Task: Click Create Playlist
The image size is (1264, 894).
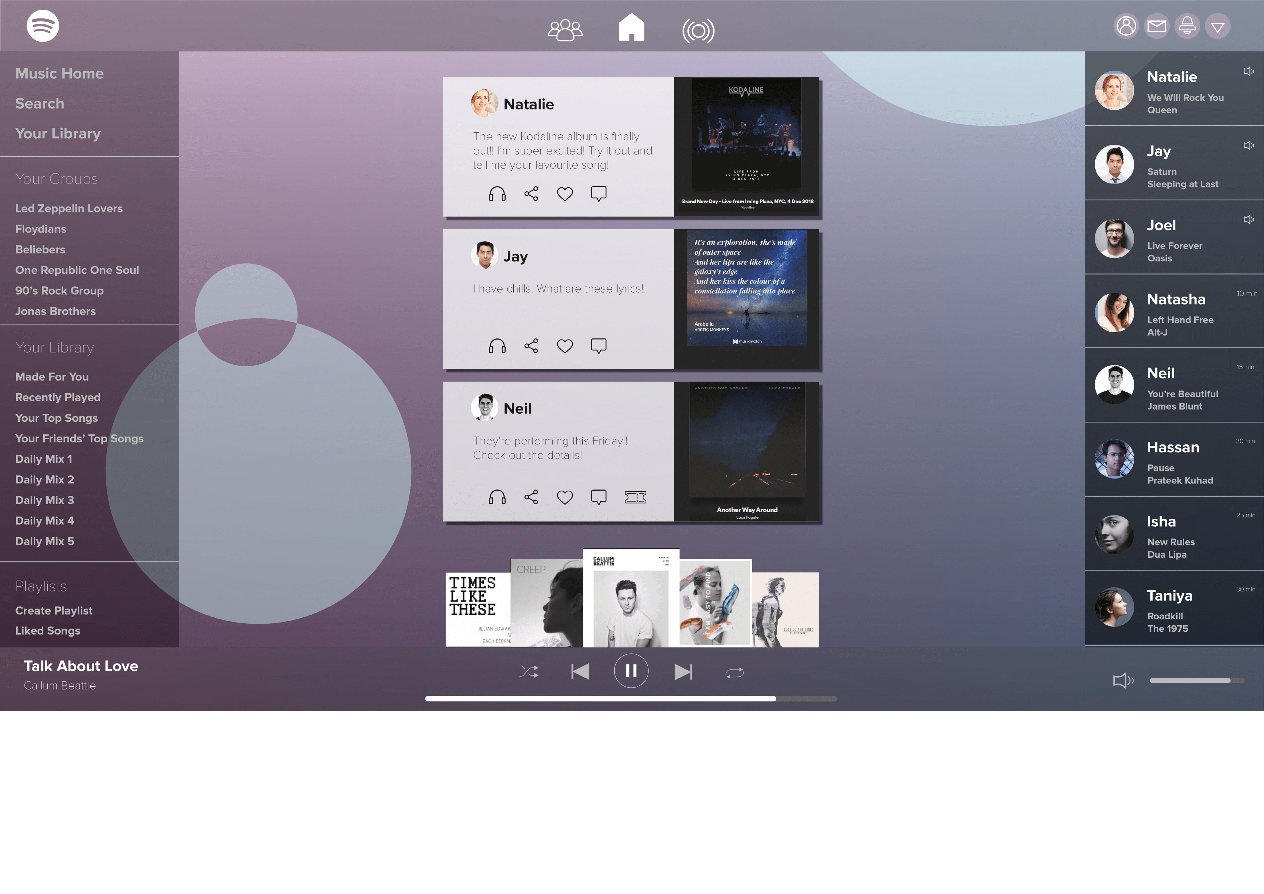Action: (x=54, y=611)
